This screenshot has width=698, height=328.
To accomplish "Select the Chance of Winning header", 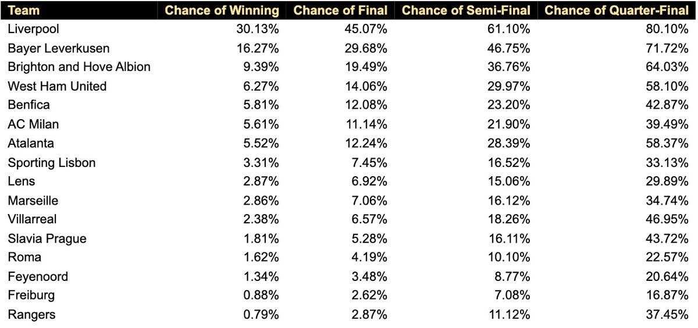I will [x=222, y=10].
